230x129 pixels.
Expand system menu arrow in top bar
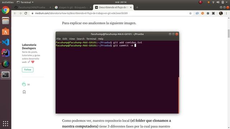point(227,2)
